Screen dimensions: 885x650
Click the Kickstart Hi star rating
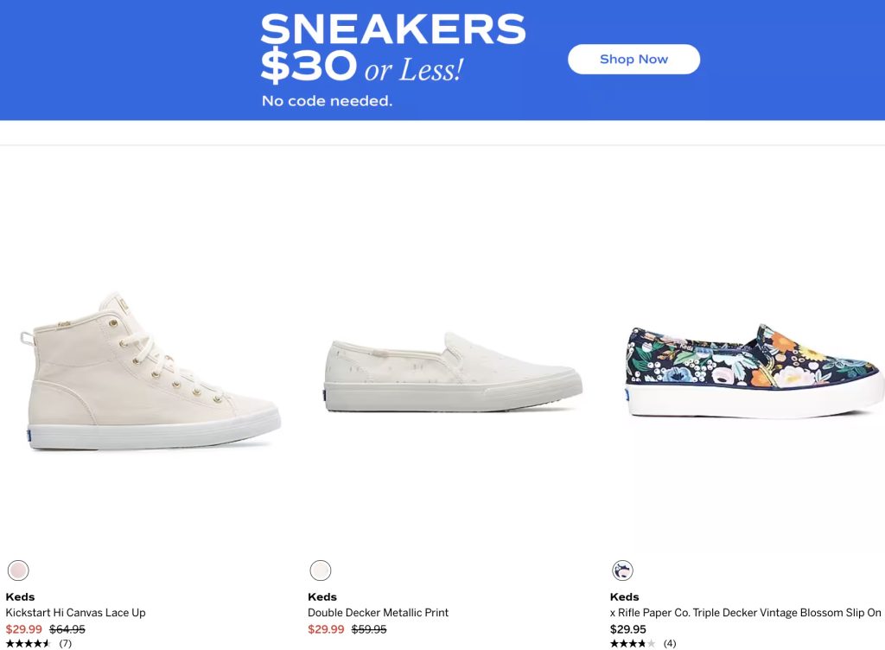coord(28,644)
